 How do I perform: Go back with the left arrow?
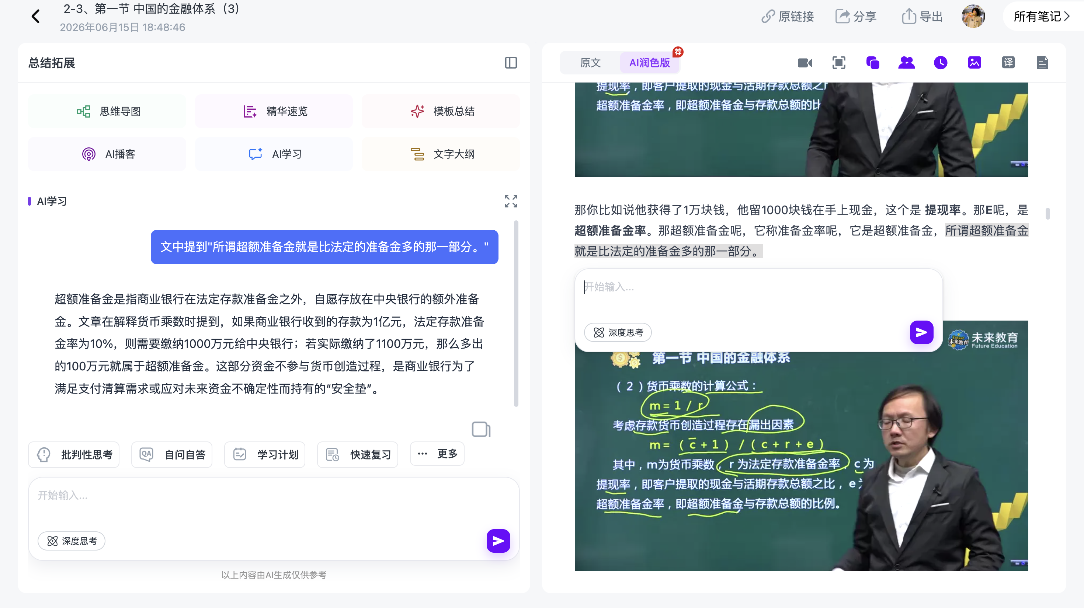click(x=36, y=17)
